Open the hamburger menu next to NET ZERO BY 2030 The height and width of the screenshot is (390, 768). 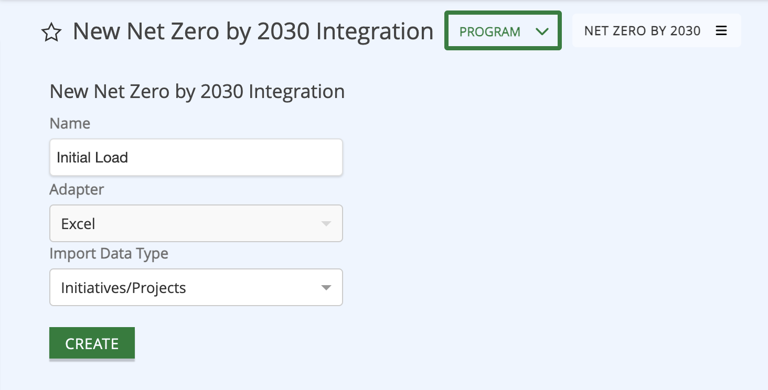722,30
